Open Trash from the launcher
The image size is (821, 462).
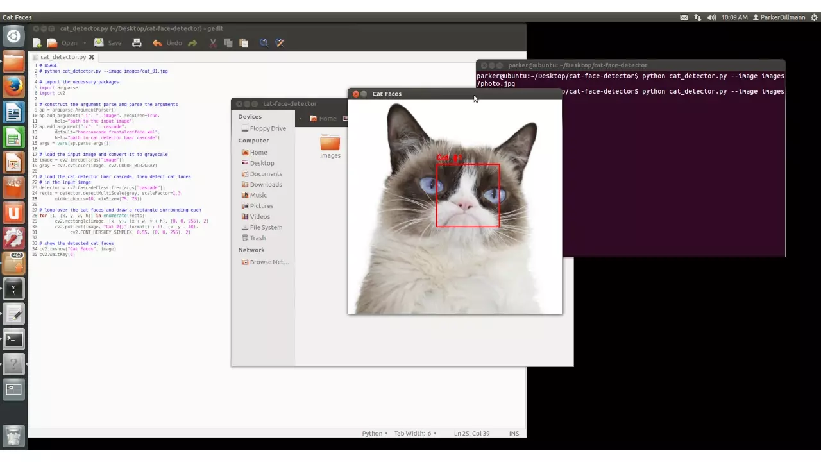(x=13, y=436)
